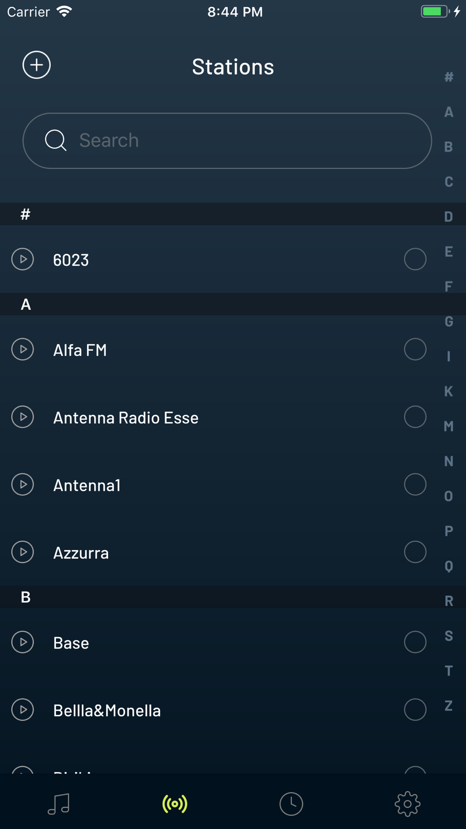Viewport: 466px width, 829px height.
Task: Open the history clock tab
Action: coord(291,804)
